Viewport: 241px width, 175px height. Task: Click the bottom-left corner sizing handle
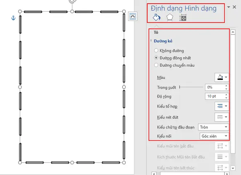pos(20,163)
